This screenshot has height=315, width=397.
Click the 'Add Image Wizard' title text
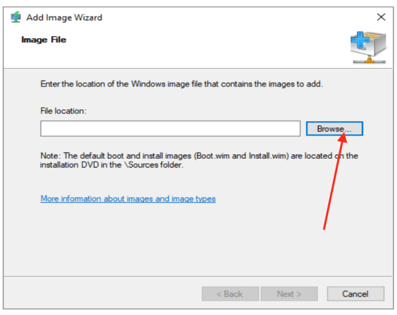tap(64, 17)
